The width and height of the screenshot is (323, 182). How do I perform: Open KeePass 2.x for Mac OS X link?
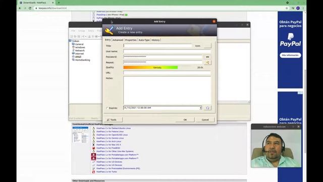(109, 145)
